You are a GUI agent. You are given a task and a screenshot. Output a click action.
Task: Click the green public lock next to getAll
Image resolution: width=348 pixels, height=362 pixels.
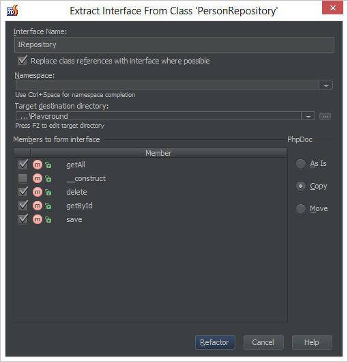coord(48,165)
